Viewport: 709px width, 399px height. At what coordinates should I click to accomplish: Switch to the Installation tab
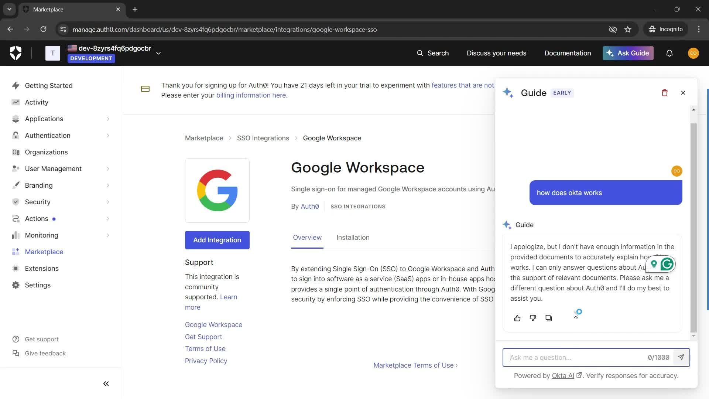(353, 238)
